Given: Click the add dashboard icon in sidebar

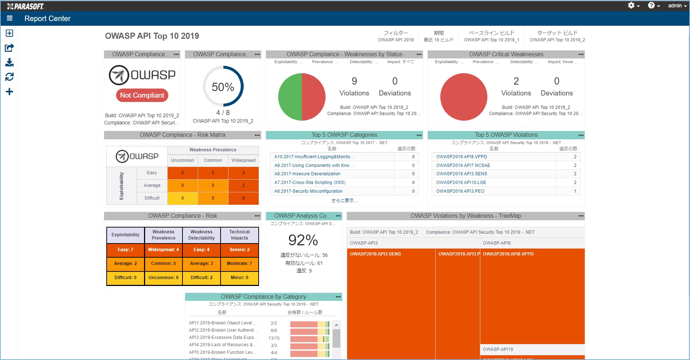Looking at the screenshot, I should pyautogui.click(x=9, y=33).
